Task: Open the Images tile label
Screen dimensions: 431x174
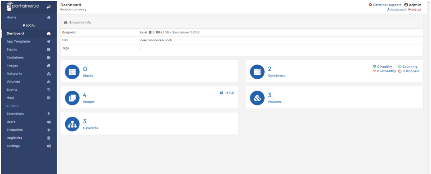Action: 89,102
